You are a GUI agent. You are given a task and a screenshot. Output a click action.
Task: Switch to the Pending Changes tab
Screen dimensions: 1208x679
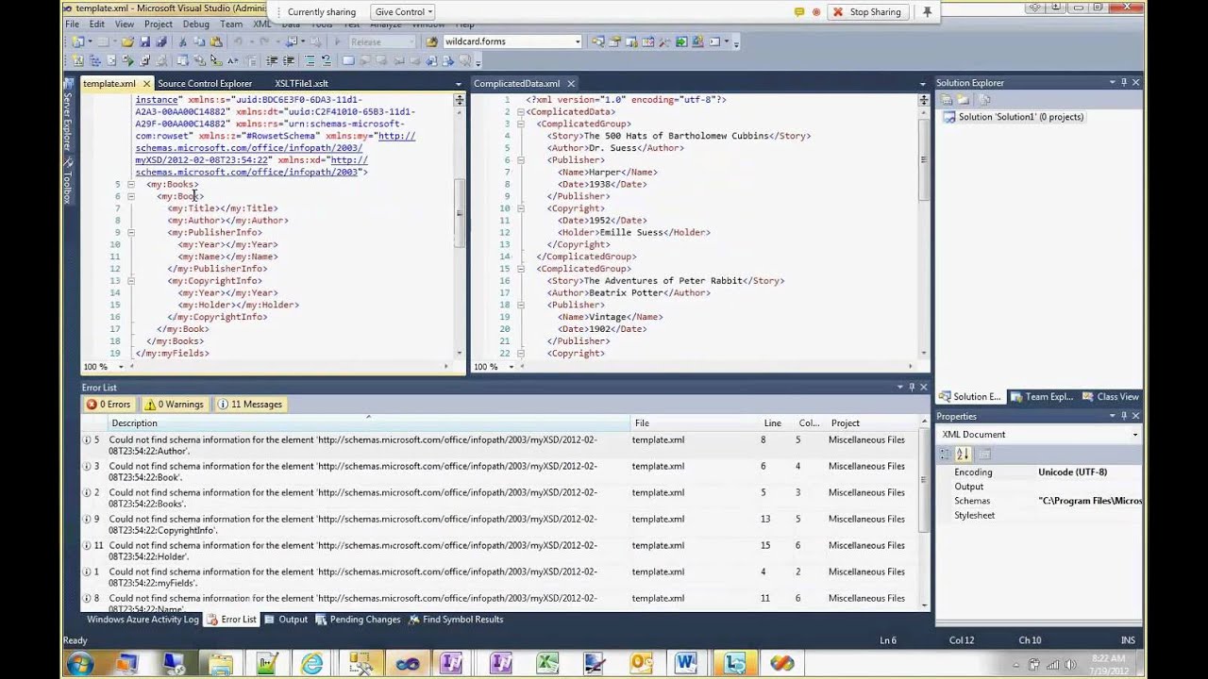(358, 620)
